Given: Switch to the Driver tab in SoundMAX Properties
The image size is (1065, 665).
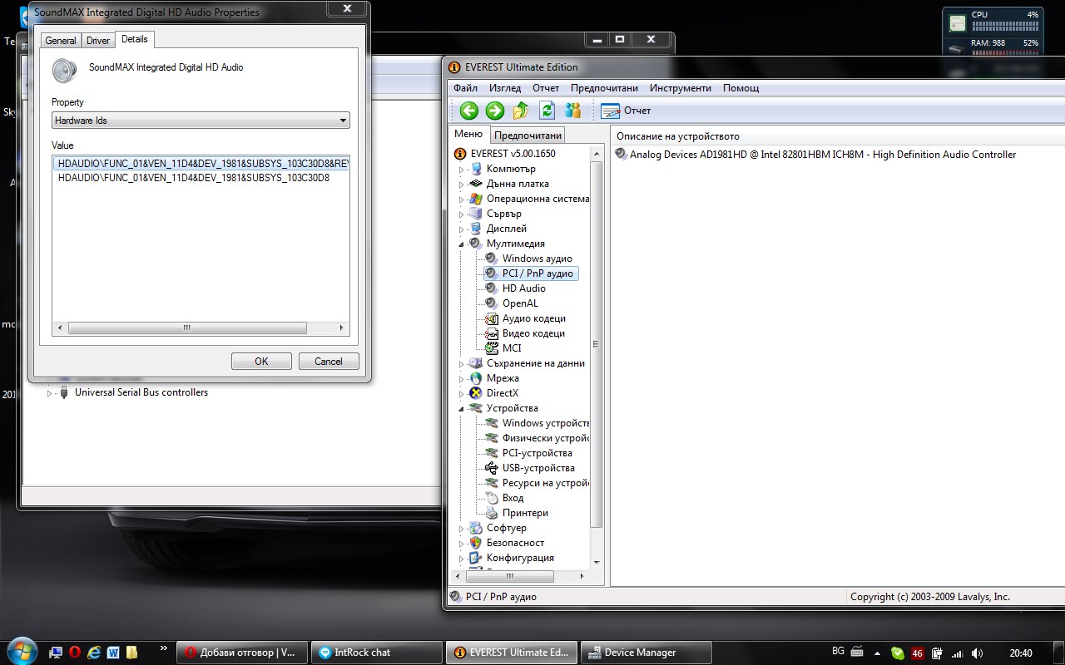Looking at the screenshot, I should [98, 41].
